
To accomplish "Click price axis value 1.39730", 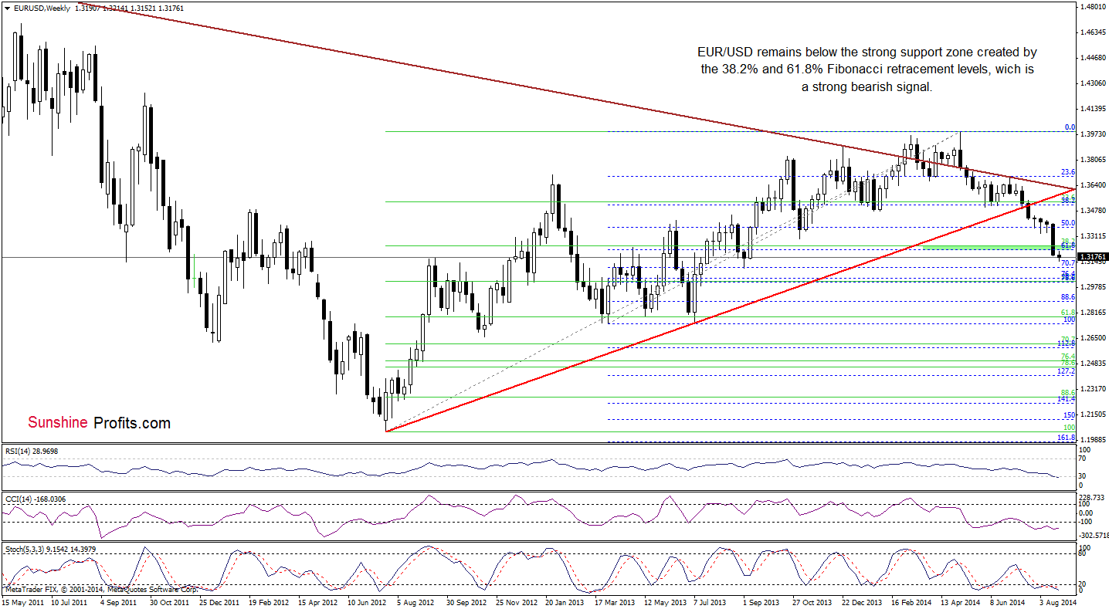I will tap(1094, 134).
